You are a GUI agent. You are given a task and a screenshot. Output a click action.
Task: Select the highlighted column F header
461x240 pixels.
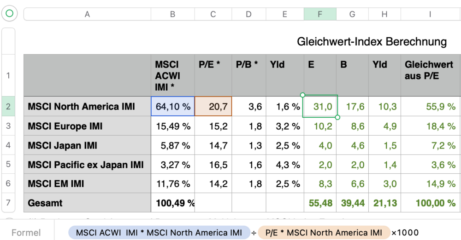(x=320, y=14)
